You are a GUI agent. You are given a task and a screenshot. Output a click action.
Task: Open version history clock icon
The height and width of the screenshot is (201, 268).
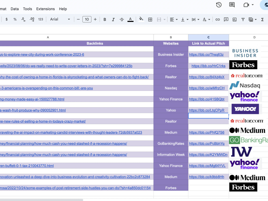click(x=219, y=5)
